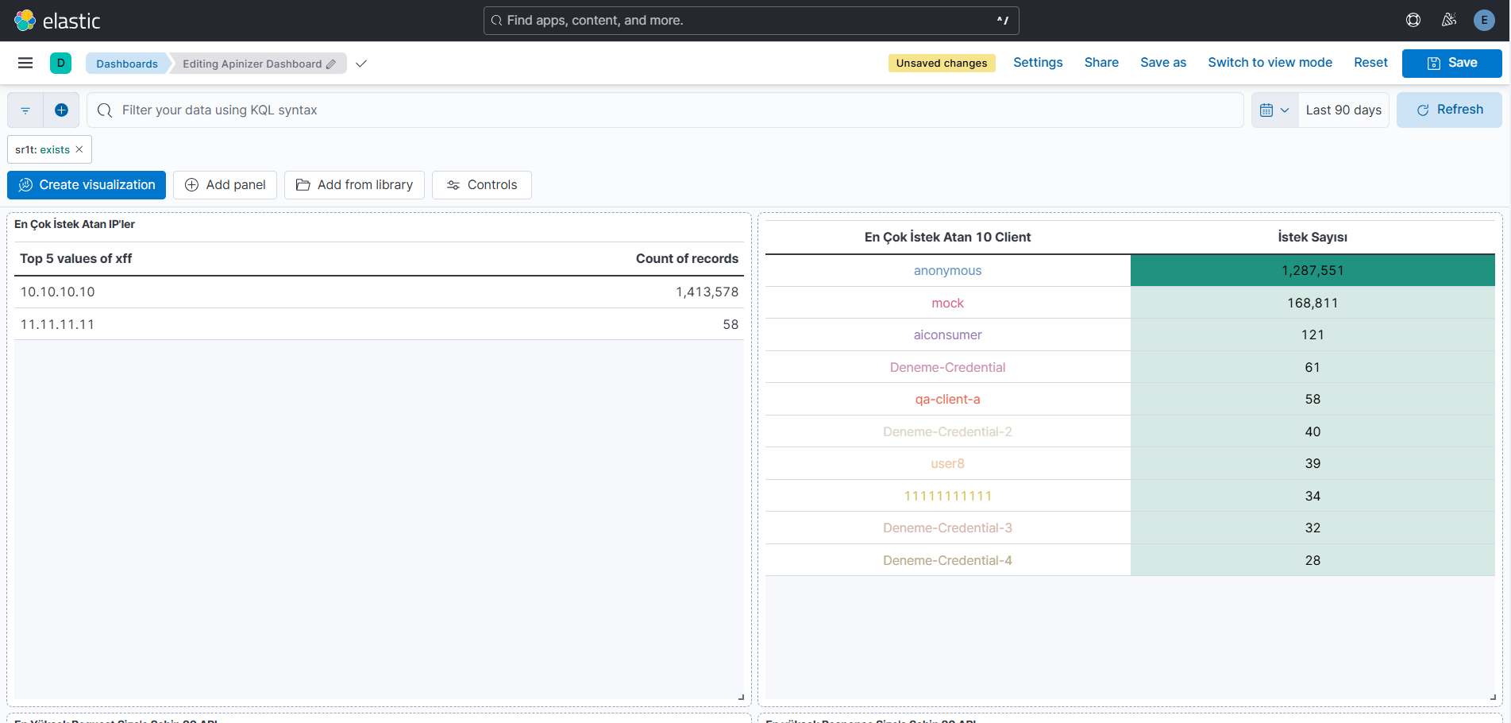Click En Çok İstek Atan 10 Client header
1511x723 pixels.
[x=947, y=238]
